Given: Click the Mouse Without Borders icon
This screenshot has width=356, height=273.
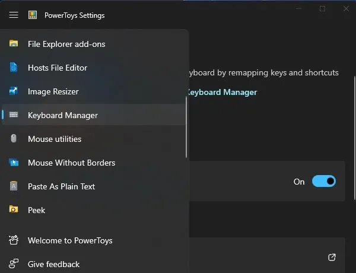Looking at the screenshot, I should click(x=14, y=163).
